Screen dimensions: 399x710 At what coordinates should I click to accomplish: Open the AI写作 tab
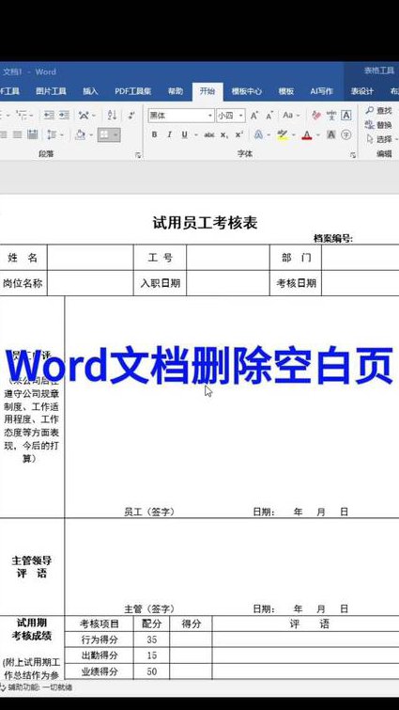coord(322,91)
